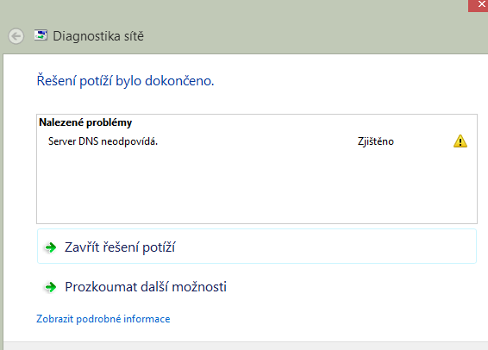Image resolution: width=488 pixels, height=350 pixels.
Task: Click the 'Nalezené problémy' heading
Action: [85, 122]
